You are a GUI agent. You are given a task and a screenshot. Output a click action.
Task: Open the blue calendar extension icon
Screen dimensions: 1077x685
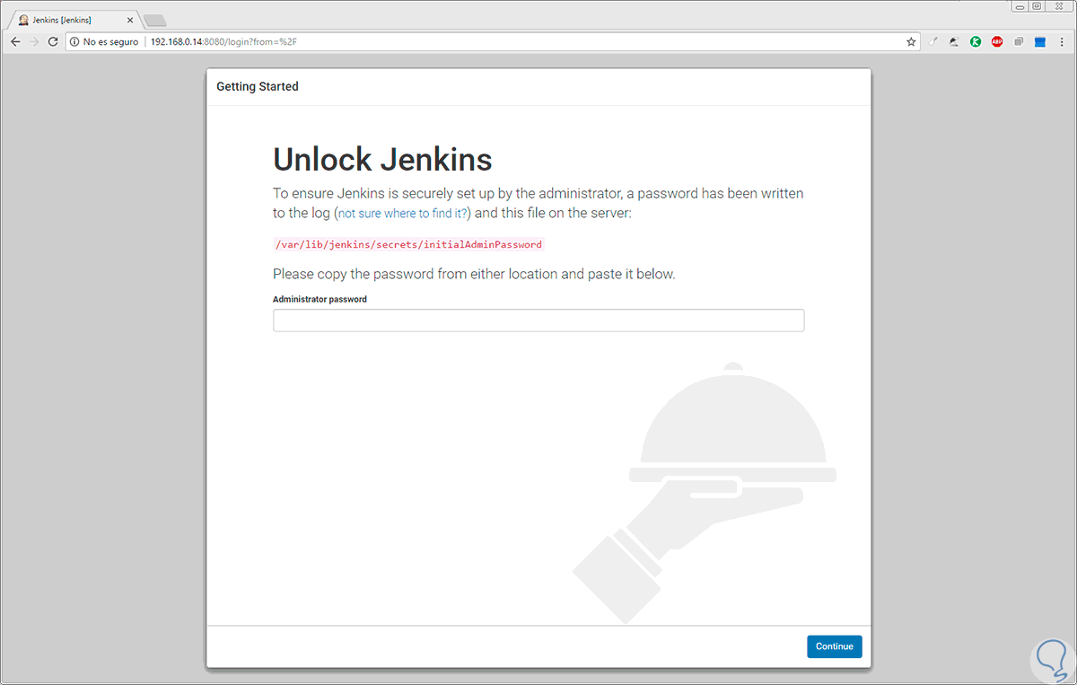tap(1040, 41)
